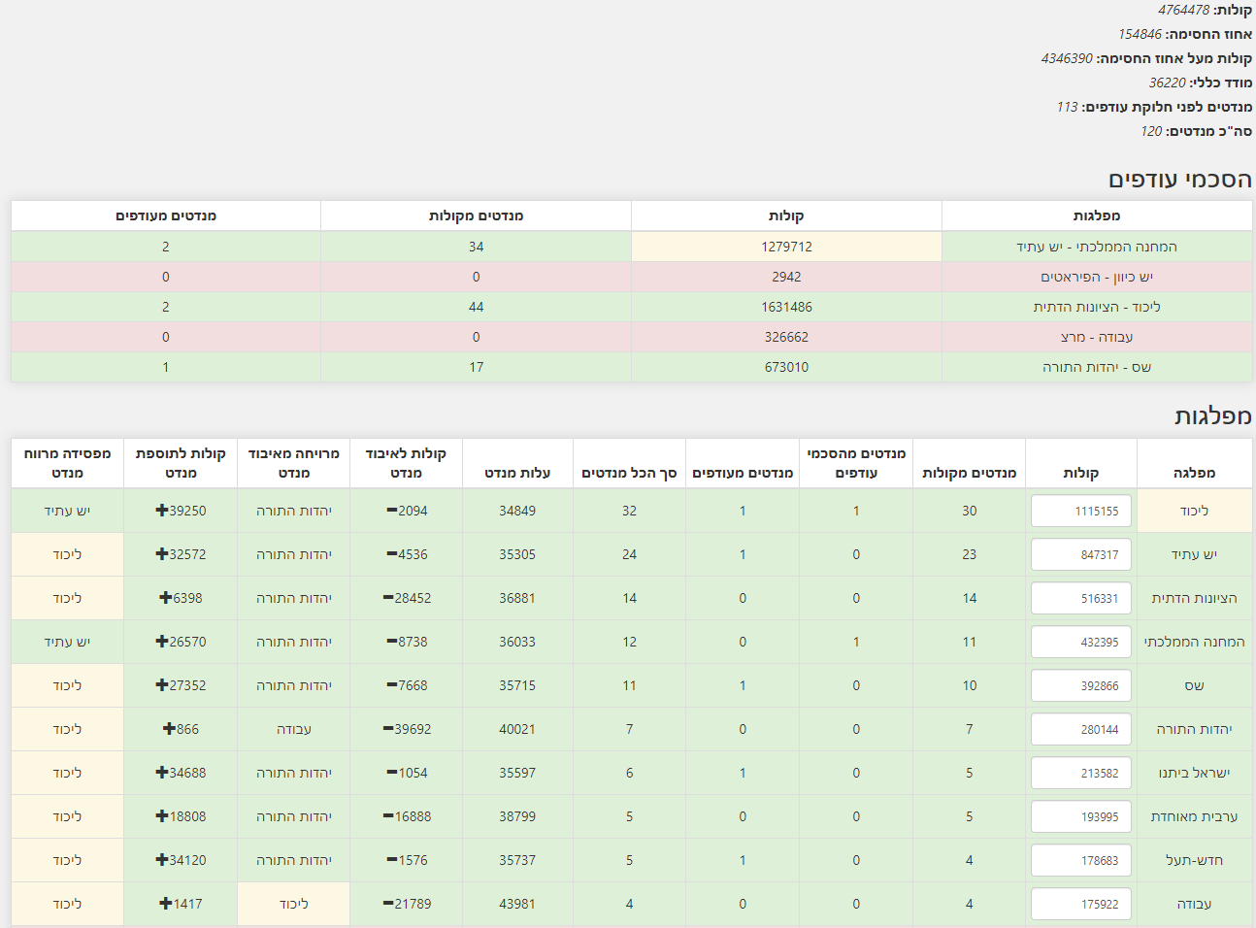
Task: Click the threshold value 154846
Action: (x=1140, y=34)
